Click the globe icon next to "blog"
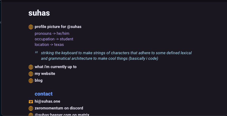This screenshot has height=116, width=227. pos(31,81)
